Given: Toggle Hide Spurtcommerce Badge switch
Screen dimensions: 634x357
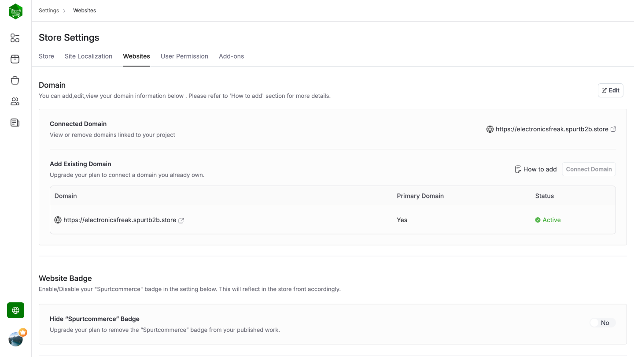Looking at the screenshot, I should tap(602, 323).
